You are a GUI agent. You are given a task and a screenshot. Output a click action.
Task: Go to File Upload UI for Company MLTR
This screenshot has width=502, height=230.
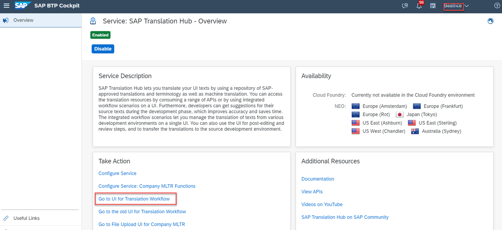click(142, 224)
